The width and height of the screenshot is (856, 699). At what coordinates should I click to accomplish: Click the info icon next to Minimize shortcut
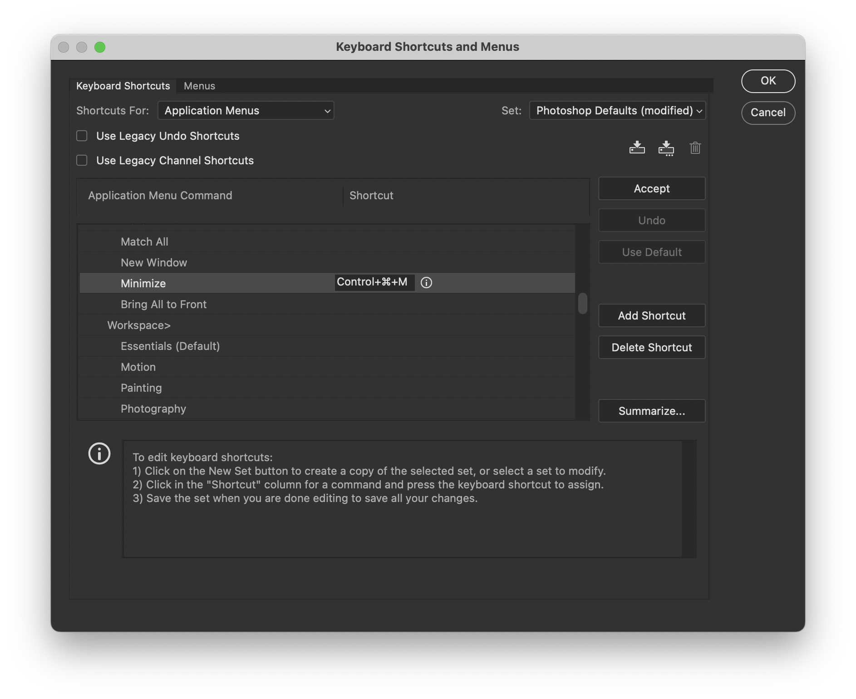click(x=426, y=283)
